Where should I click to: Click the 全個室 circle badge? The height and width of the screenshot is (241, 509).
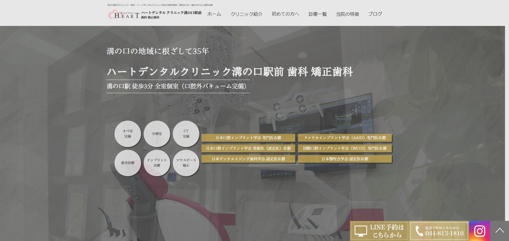[x=157, y=134]
